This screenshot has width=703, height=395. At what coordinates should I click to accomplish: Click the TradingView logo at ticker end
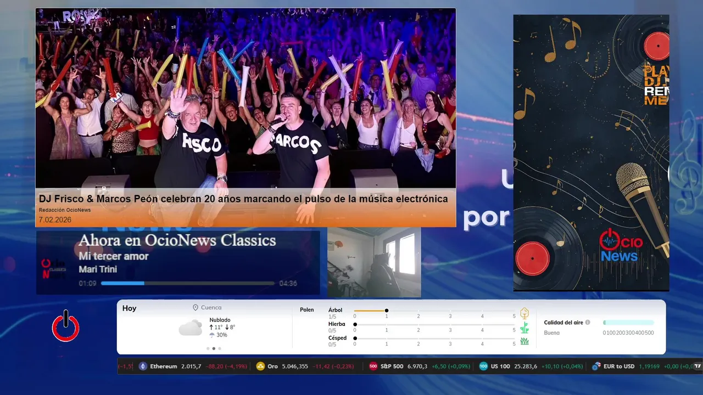tap(698, 366)
